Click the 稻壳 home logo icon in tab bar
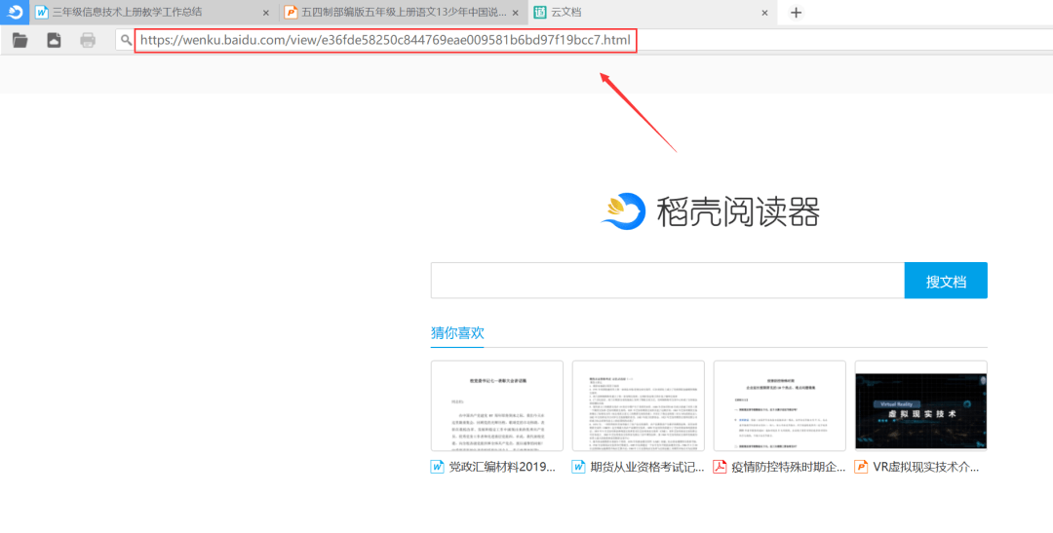This screenshot has width=1053, height=533. 14,12
